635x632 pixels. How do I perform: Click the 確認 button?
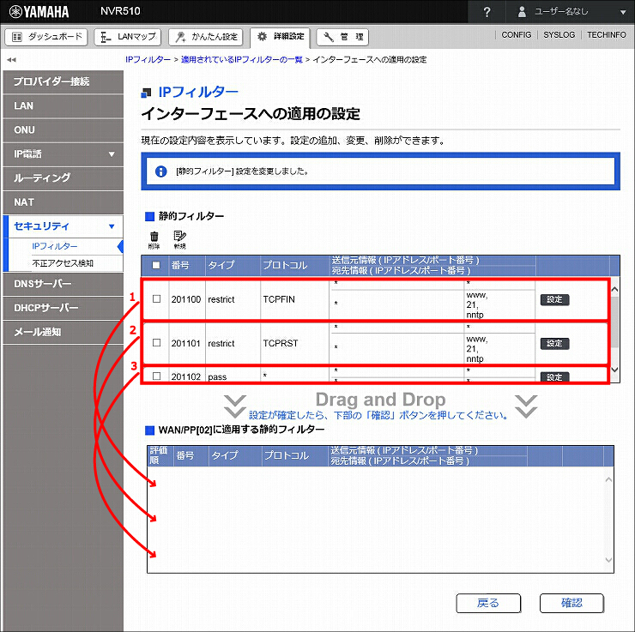pyautogui.click(x=571, y=604)
